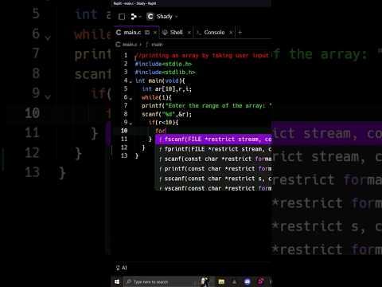Select the fscanf autocomplete suggestion

coord(213,140)
